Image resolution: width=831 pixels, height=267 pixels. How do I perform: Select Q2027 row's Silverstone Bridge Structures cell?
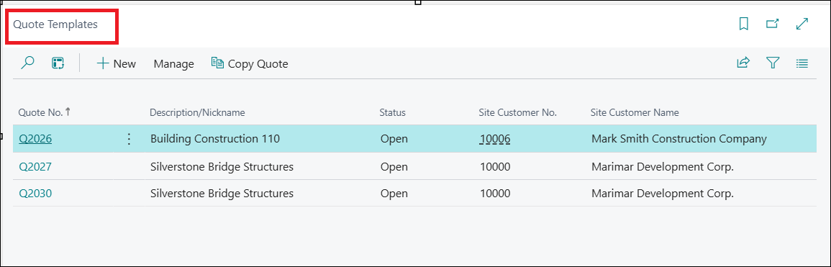[x=222, y=166]
